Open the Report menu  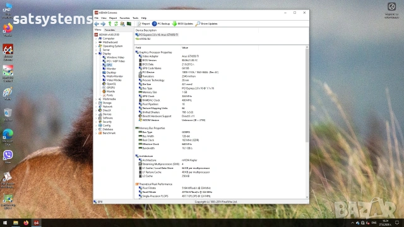click(113, 18)
